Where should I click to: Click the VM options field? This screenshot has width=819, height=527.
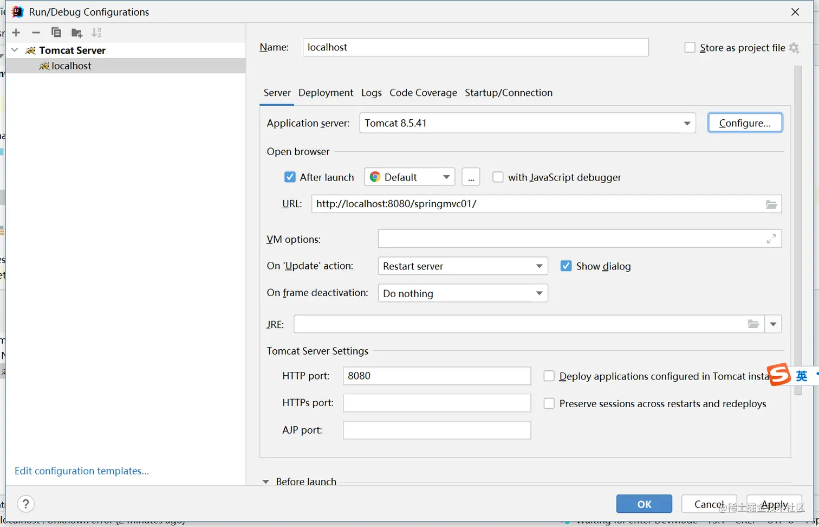click(x=580, y=239)
